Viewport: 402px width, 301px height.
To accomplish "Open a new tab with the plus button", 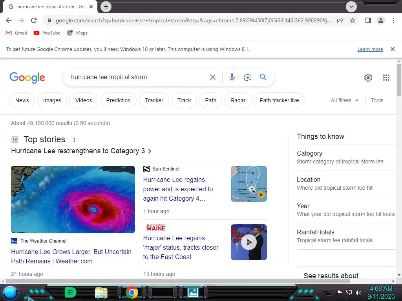I will click(x=106, y=7).
